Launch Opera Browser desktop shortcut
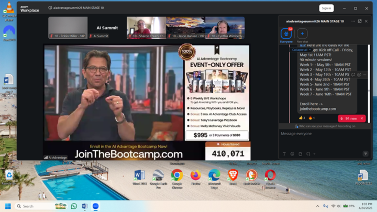Viewport: 377px width, 212px height. click(270, 179)
